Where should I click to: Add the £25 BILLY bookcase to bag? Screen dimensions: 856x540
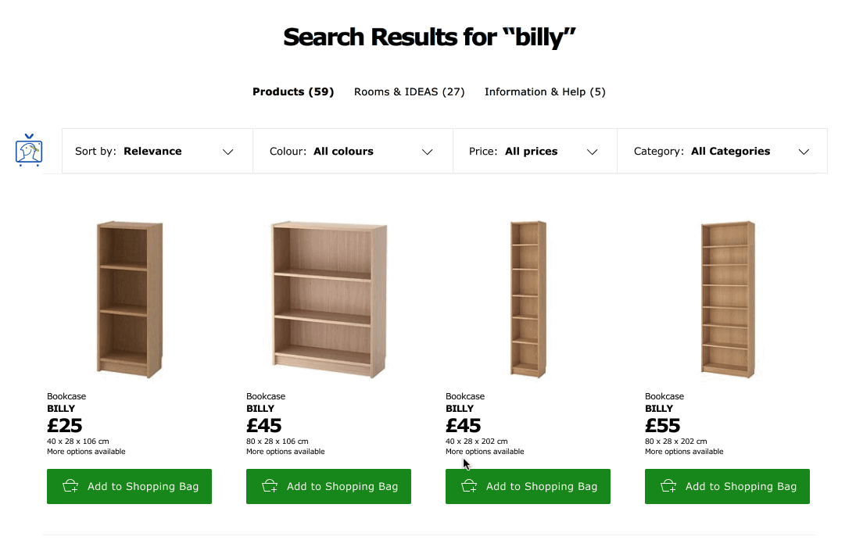(129, 486)
